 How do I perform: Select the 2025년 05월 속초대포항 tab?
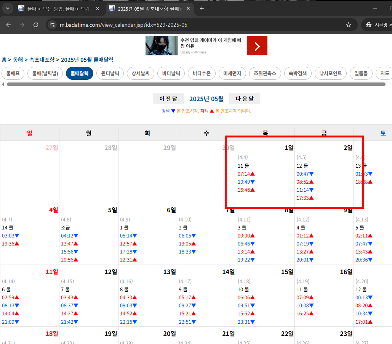click(x=150, y=9)
